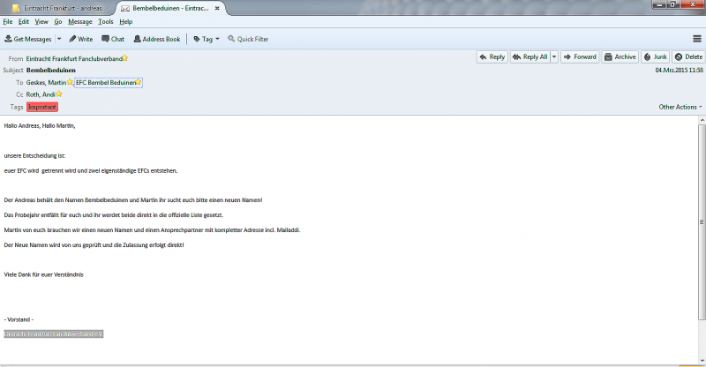Screen dimensions: 706x367
Task: Open the Chat tool
Action: [112, 39]
